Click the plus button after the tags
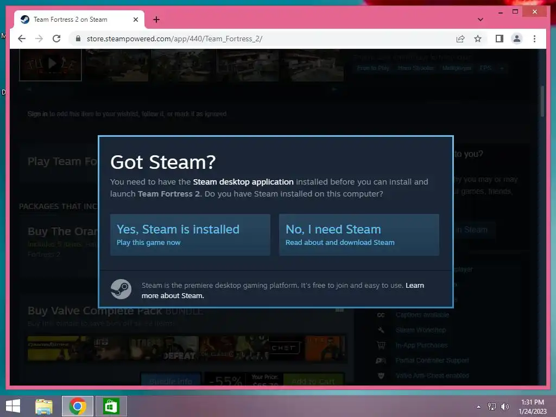The image size is (556, 417). (501, 68)
